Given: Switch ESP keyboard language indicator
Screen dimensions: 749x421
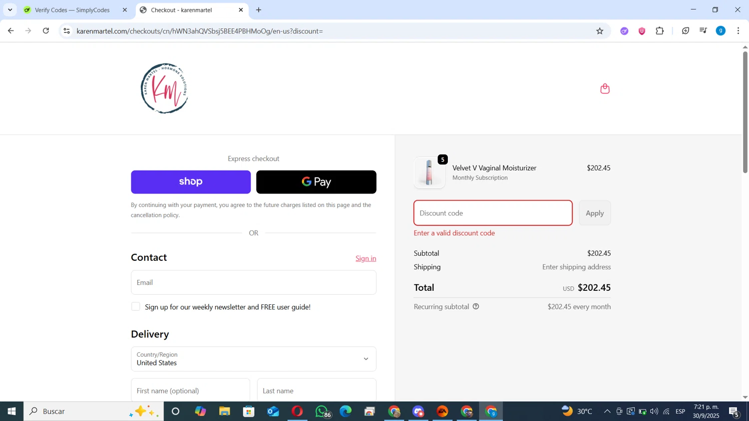Looking at the screenshot, I should pos(680,412).
